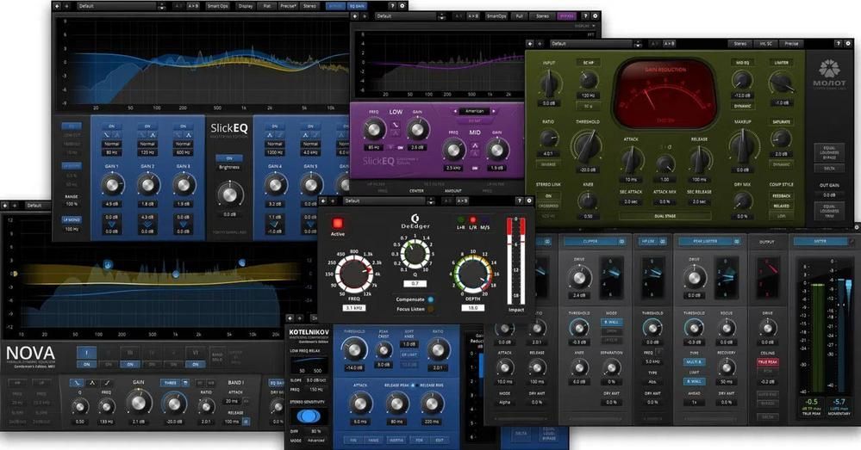This screenshot has height=450, width=861.
Task: Click the undo arrow in Molot toolbar
Action: (530, 43)
